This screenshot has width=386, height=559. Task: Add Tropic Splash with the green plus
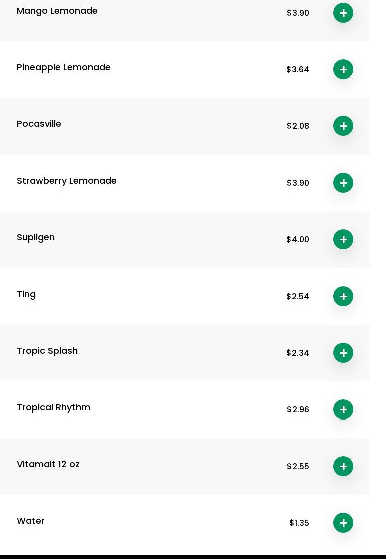tap(343, 353)
